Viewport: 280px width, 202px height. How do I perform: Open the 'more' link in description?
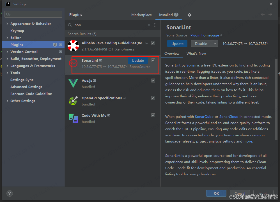coord(248,141)
